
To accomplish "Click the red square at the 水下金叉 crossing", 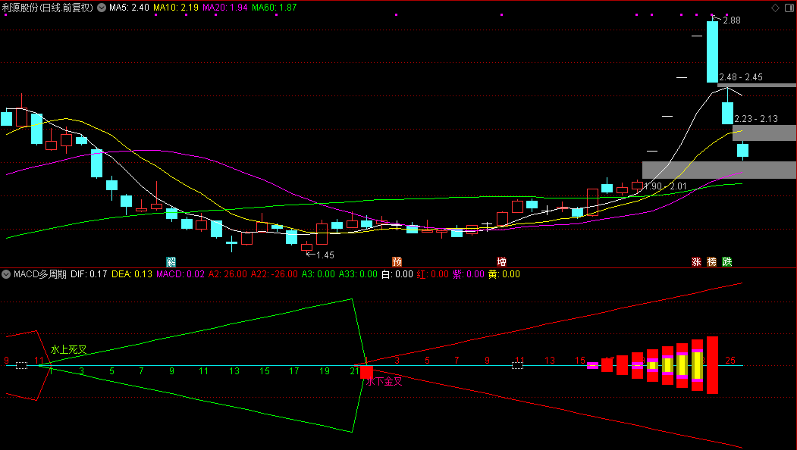I will point(366,372).
